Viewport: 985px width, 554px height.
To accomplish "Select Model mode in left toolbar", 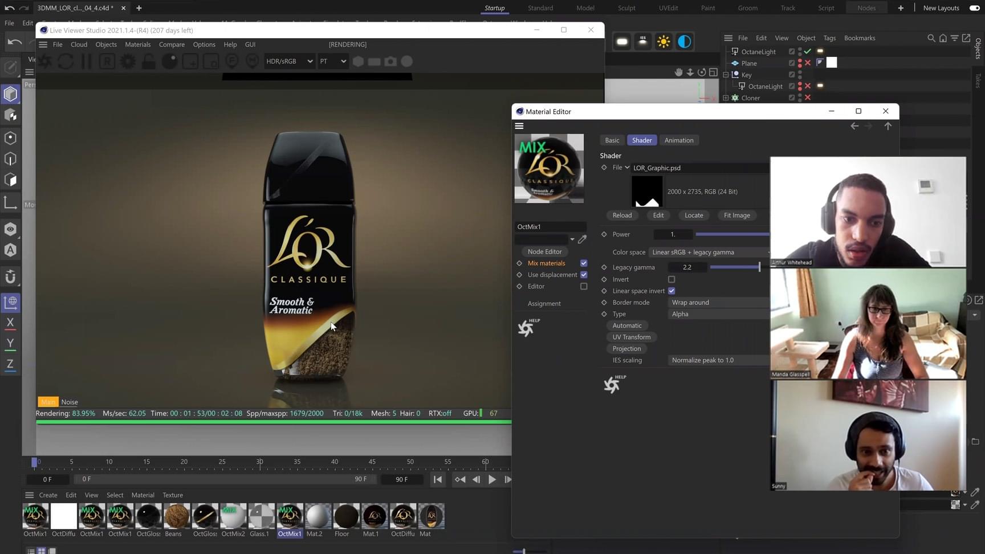I will point(10,94).
